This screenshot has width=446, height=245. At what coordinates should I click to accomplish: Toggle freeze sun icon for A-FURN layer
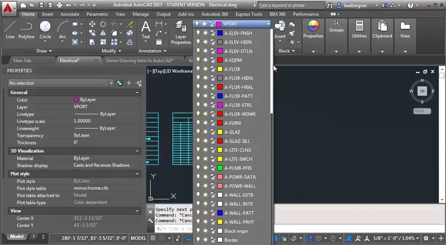pos(205,123)
